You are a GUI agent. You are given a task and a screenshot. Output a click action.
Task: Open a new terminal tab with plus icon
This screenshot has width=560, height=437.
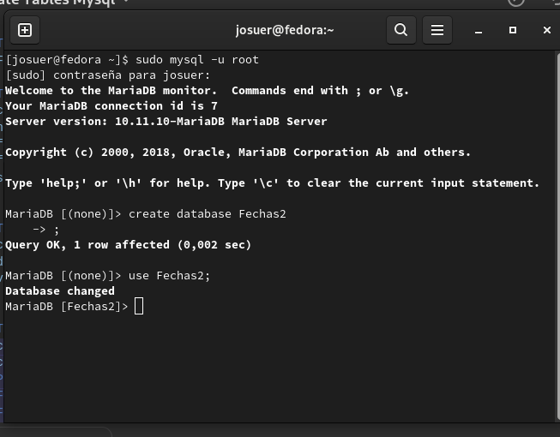[25, 30]
